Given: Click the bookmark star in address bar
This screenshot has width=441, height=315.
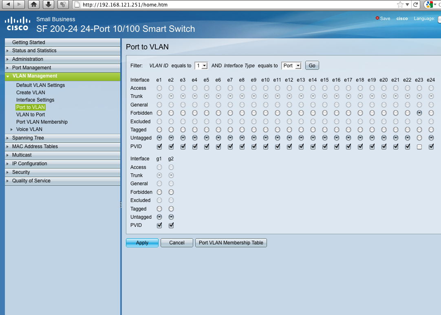Looking at the screenshot, I should tap(400, 4).
